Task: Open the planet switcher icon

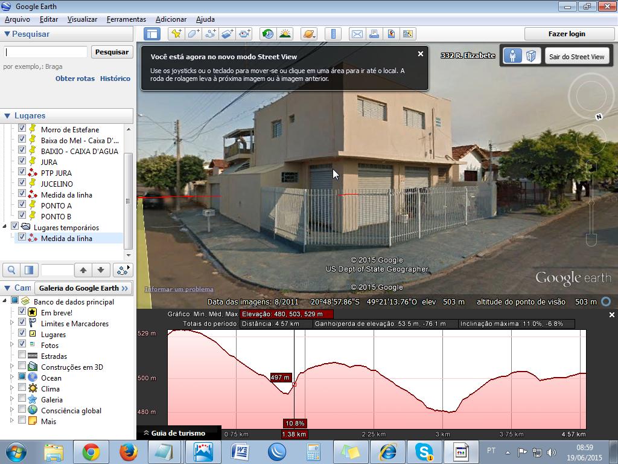Action: [309, 34]
